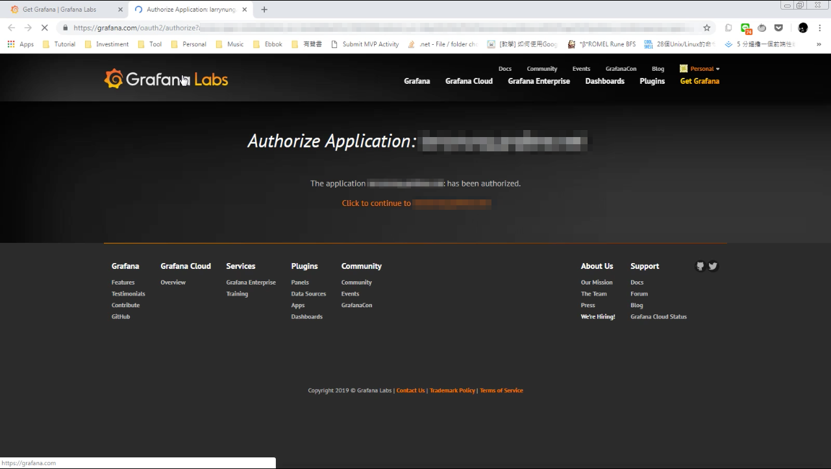The height and width of the screenshot is (469, 831).
Task: Open Trademark Policy link
Action: tap(452, 390)
